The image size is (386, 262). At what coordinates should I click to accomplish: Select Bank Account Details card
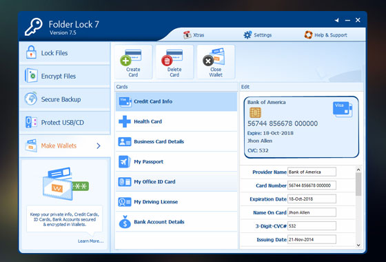coord(176,222)
